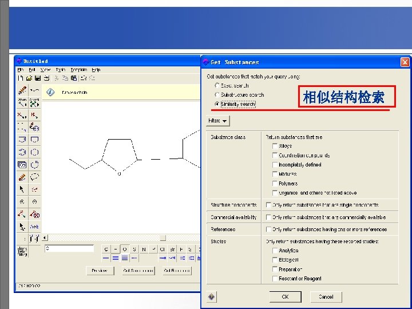Viewport: 412px width, 309px height.
Task: Select the eraser tool
Action: (x=22, y=177)
